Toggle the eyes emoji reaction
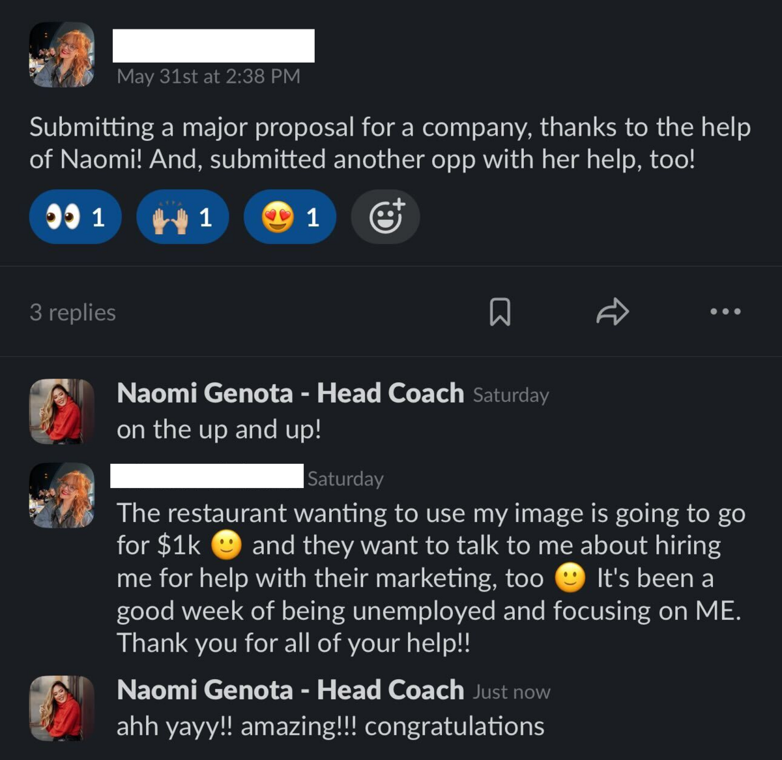The image size is (782, 760). point(75,217)
